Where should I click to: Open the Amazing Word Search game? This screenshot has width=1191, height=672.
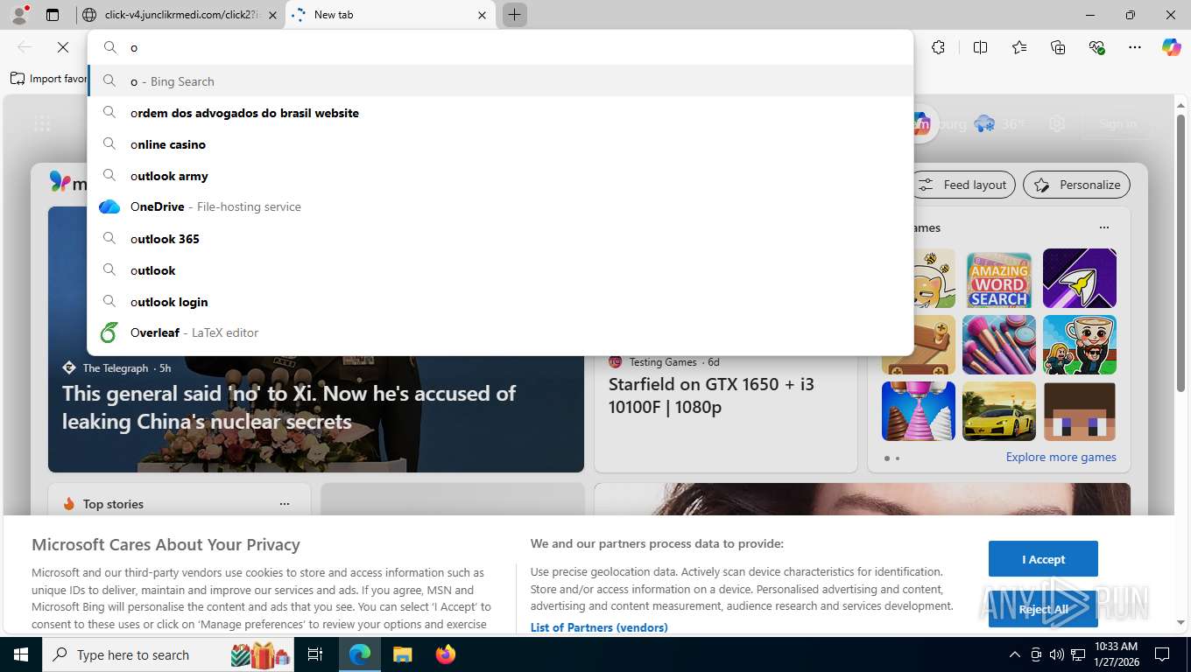(998, 278)
